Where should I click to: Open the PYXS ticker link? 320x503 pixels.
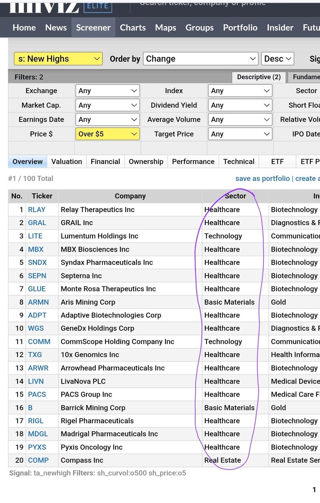pyautogui.click(x=37, y=447)
